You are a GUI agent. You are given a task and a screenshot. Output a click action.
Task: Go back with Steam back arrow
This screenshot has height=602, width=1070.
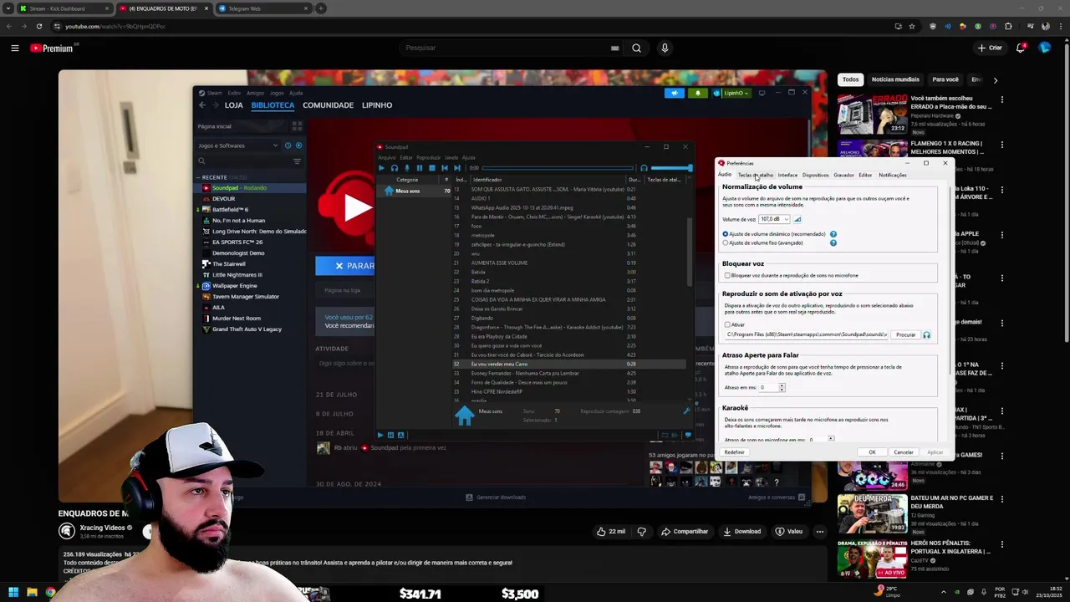click(x=202, y=105)
